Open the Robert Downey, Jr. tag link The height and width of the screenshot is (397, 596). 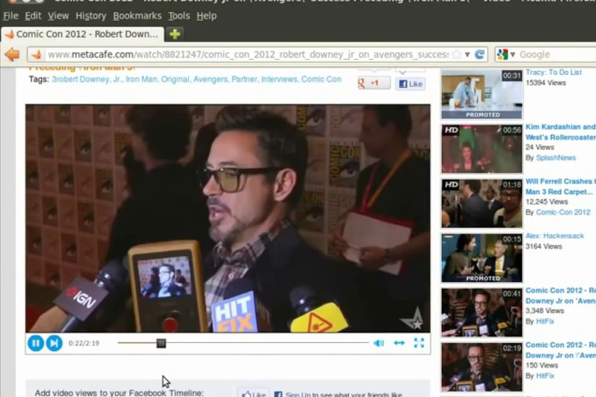pyautogui.click(x=87, y=79)
